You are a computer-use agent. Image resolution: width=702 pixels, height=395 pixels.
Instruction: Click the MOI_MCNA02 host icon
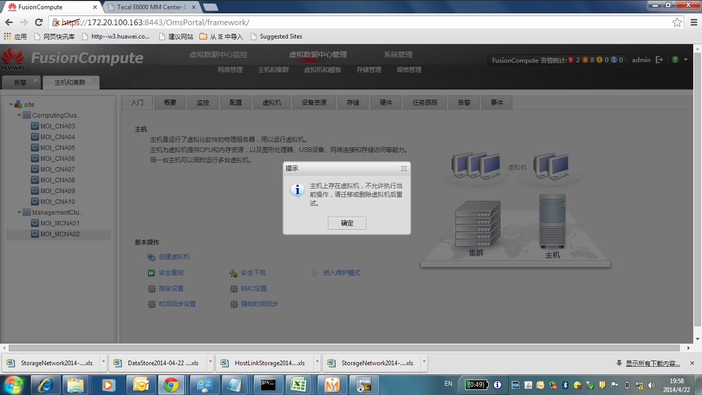click(35, 234)
